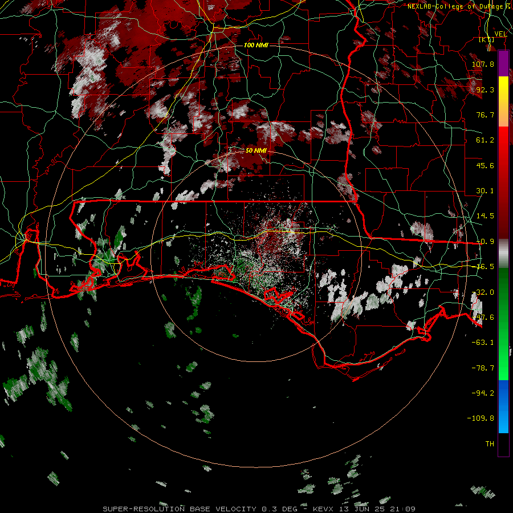The image size is (513, 513).
Task: Select the -63.1 legend value
Action: pos(483,343)
